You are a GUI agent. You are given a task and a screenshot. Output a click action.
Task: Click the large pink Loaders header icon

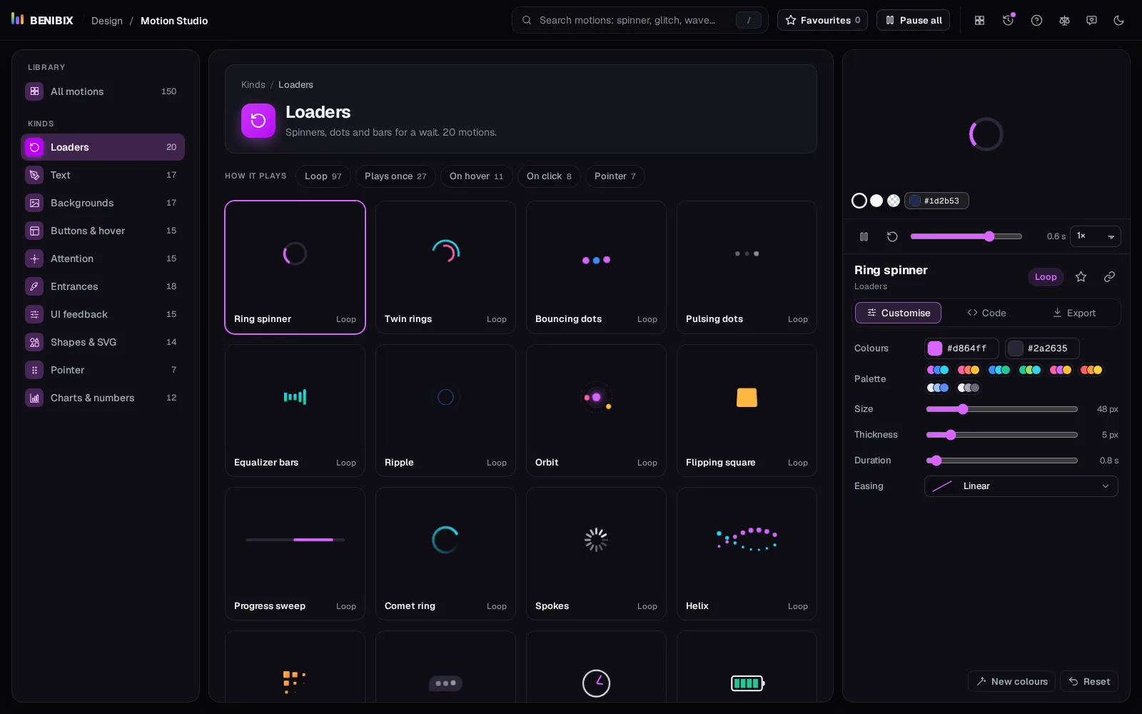(258, 121)
